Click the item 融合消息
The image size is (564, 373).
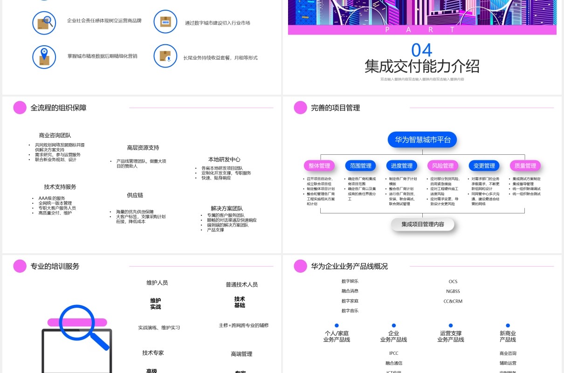pos(350,291)
